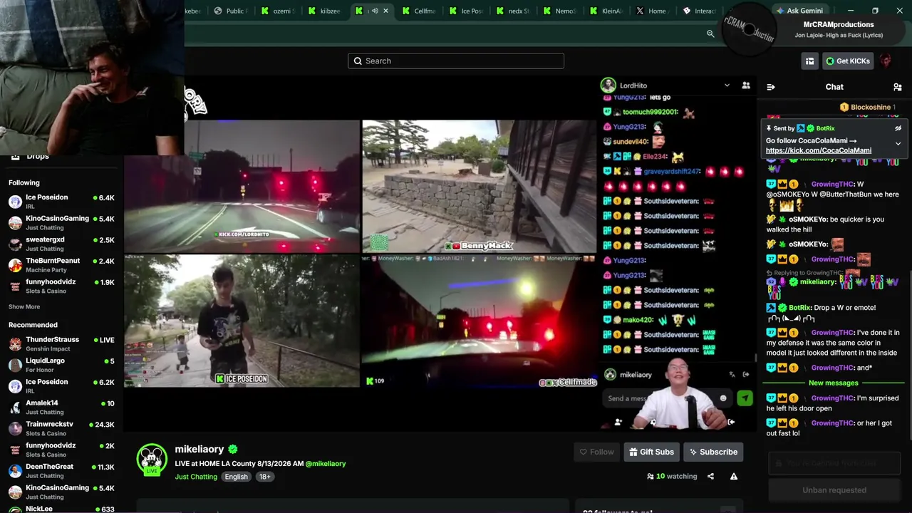Click the Get KICKs button
The image size is (912, 513).
(848, 61)
